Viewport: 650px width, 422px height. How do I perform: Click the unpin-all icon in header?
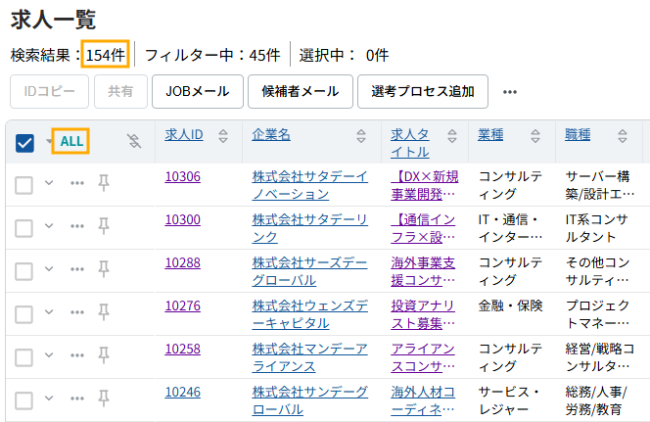(134, 142)
